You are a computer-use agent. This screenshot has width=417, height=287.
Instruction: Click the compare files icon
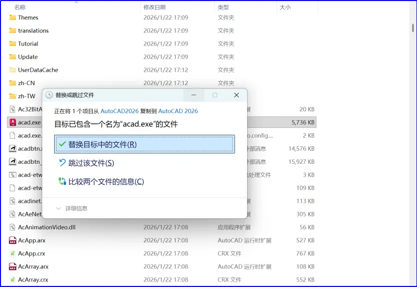[x=62, y=181]
